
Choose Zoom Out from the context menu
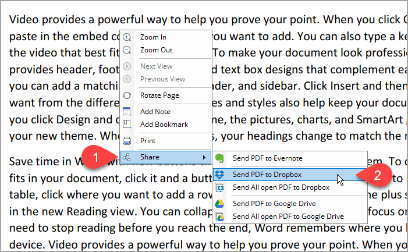tap(165, 50)
